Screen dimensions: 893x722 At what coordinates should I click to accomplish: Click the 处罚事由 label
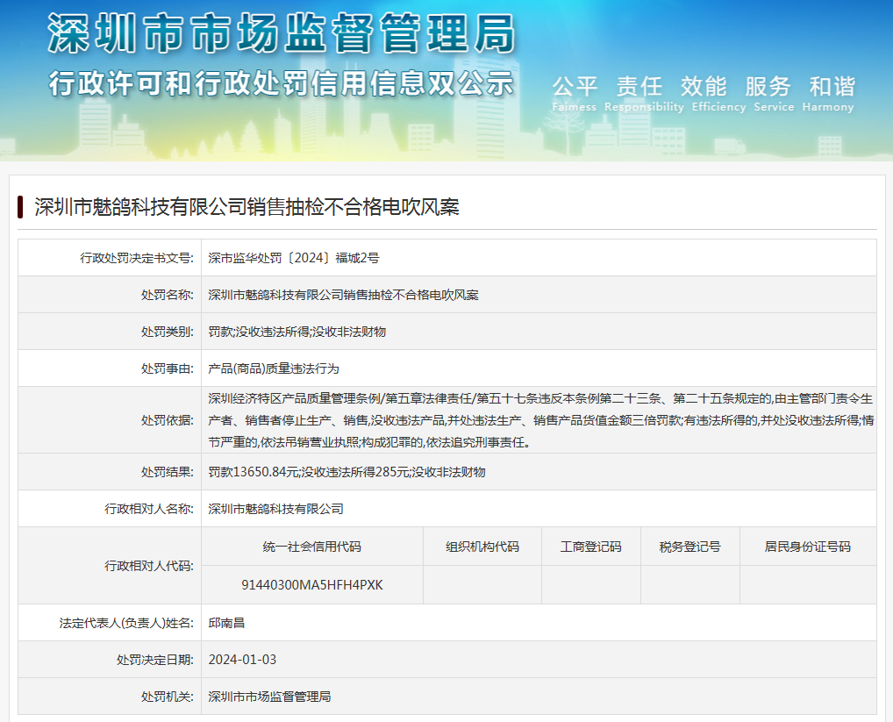point(168,368)
